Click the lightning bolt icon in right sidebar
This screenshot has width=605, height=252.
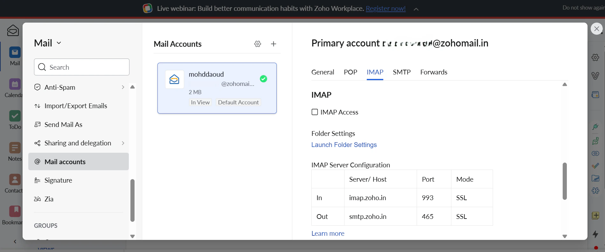pyautogui.click(x=595, y=234)
